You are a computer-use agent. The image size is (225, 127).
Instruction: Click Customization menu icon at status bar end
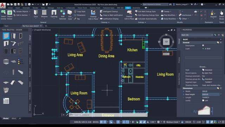click(223, 122)
